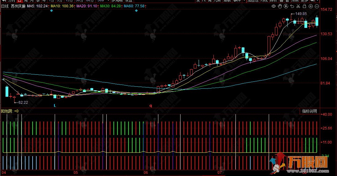Click the first cyan diamond event marker
Screen dimensions: 337x176
click(x=51, y=10)
